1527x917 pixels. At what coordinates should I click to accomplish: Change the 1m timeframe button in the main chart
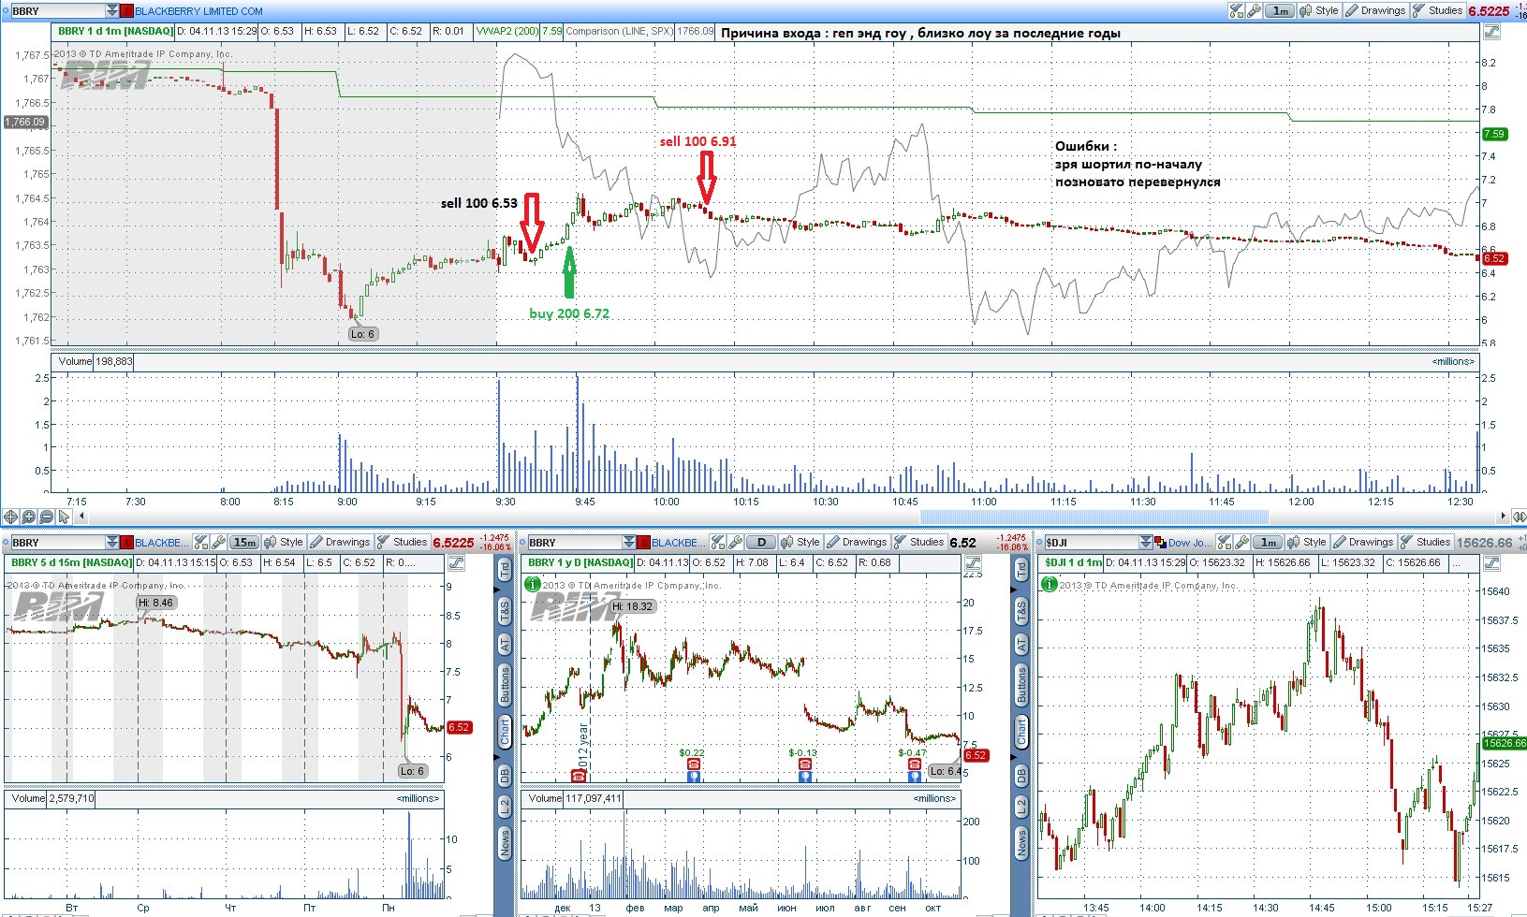(1280, 11)
